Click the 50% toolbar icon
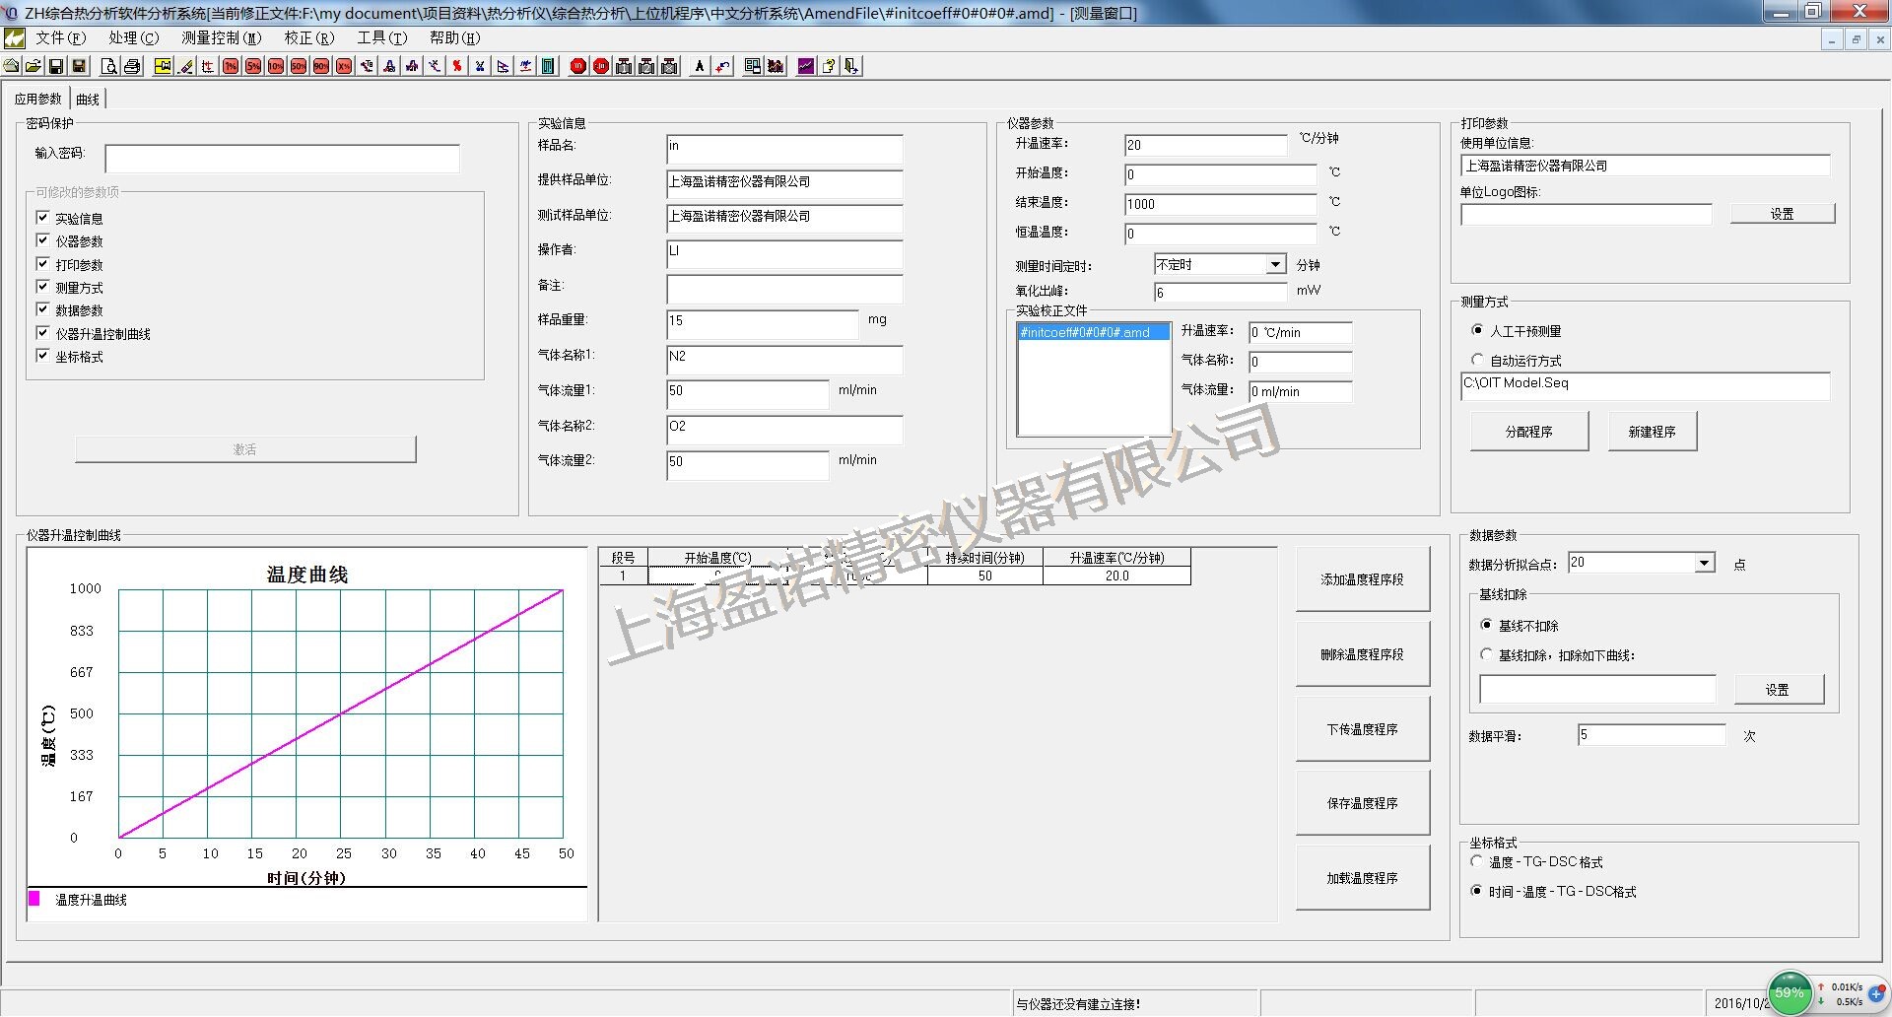This screenshot has height=1017, width=1892. 299,66
